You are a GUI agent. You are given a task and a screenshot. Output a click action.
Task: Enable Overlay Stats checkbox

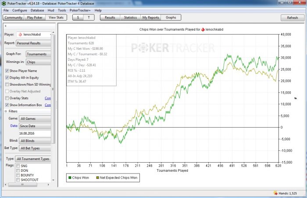point(7,98)
